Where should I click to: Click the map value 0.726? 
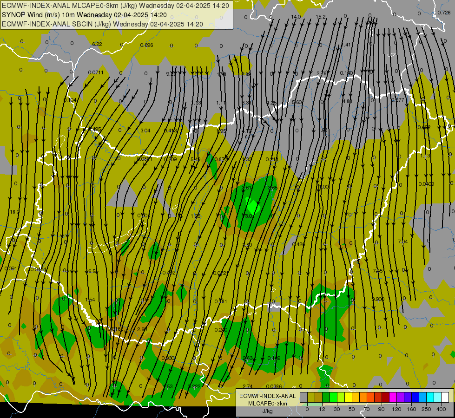444,13
